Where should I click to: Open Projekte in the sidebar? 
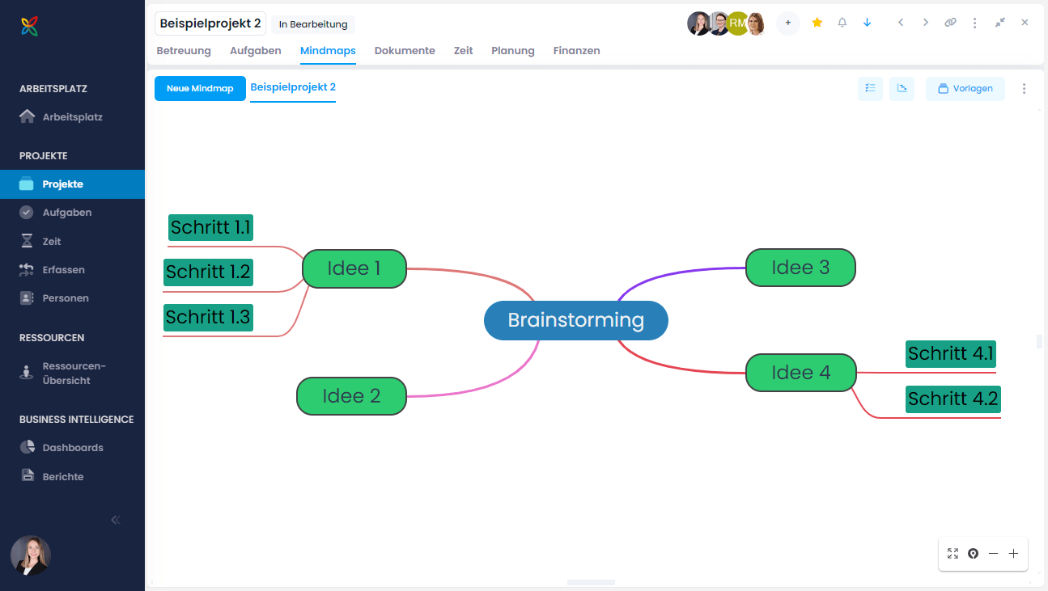click(x=72, y=184)
